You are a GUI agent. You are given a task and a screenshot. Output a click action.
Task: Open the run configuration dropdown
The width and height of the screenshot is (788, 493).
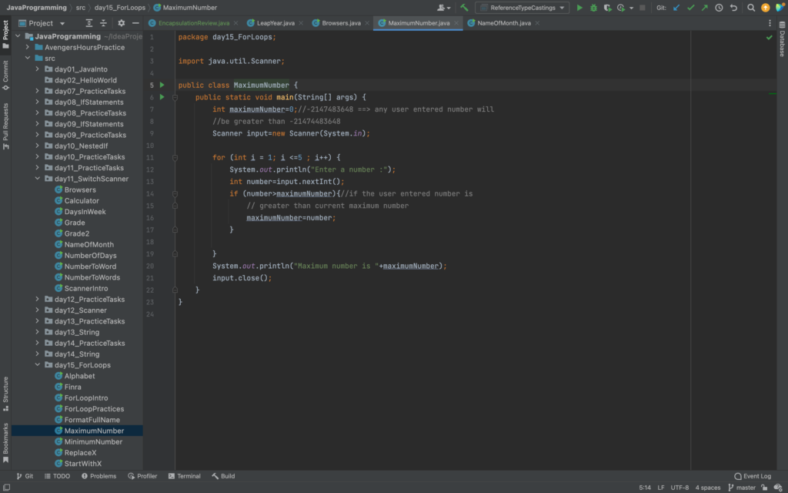tap(522, 8)
